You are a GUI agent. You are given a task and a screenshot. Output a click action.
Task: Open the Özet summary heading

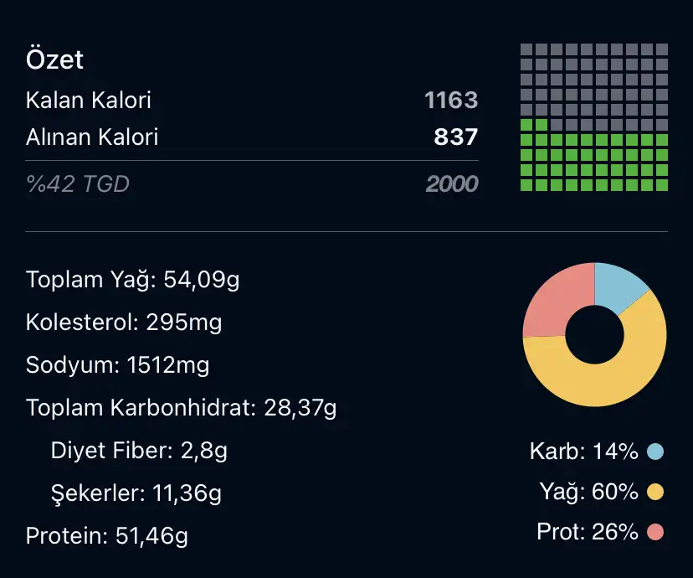click(54, 59)
